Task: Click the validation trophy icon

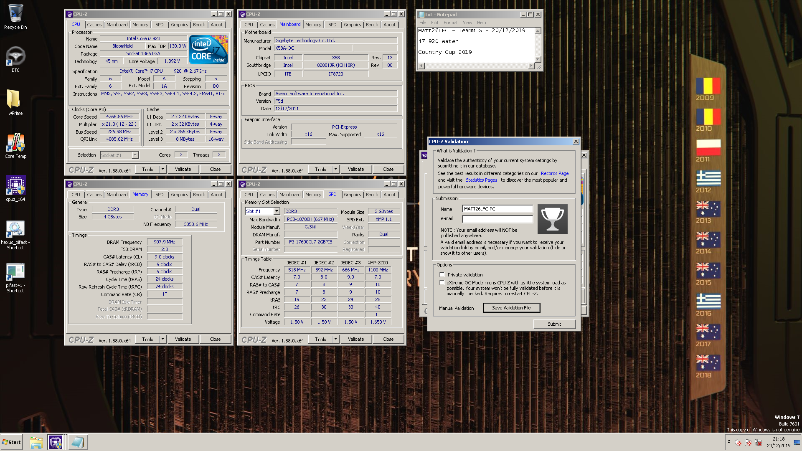Action: click(552, 219)
